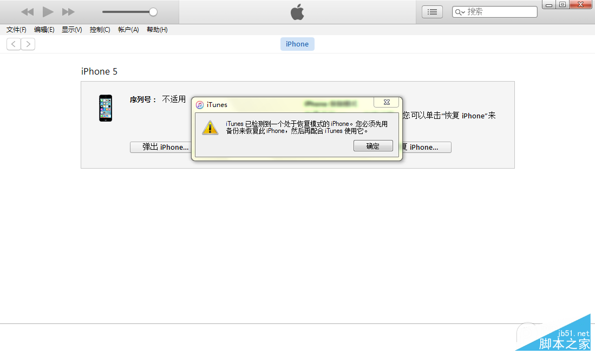
Task: Open the 帐户(A) menu
Action: click(128, 30)
